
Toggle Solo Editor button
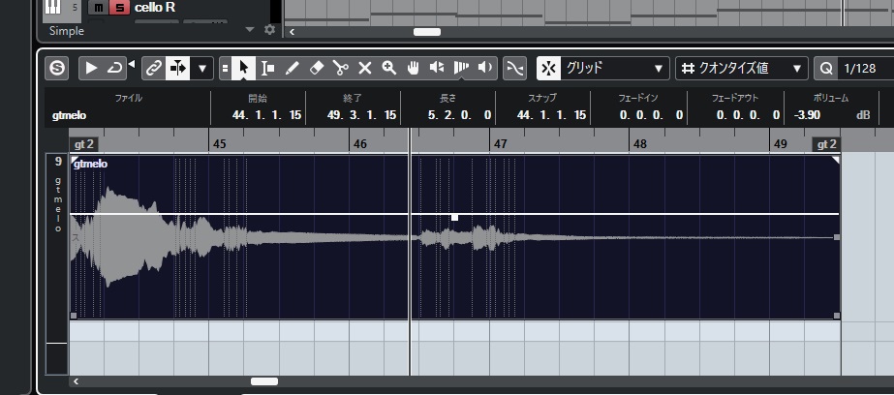(57, 68)
